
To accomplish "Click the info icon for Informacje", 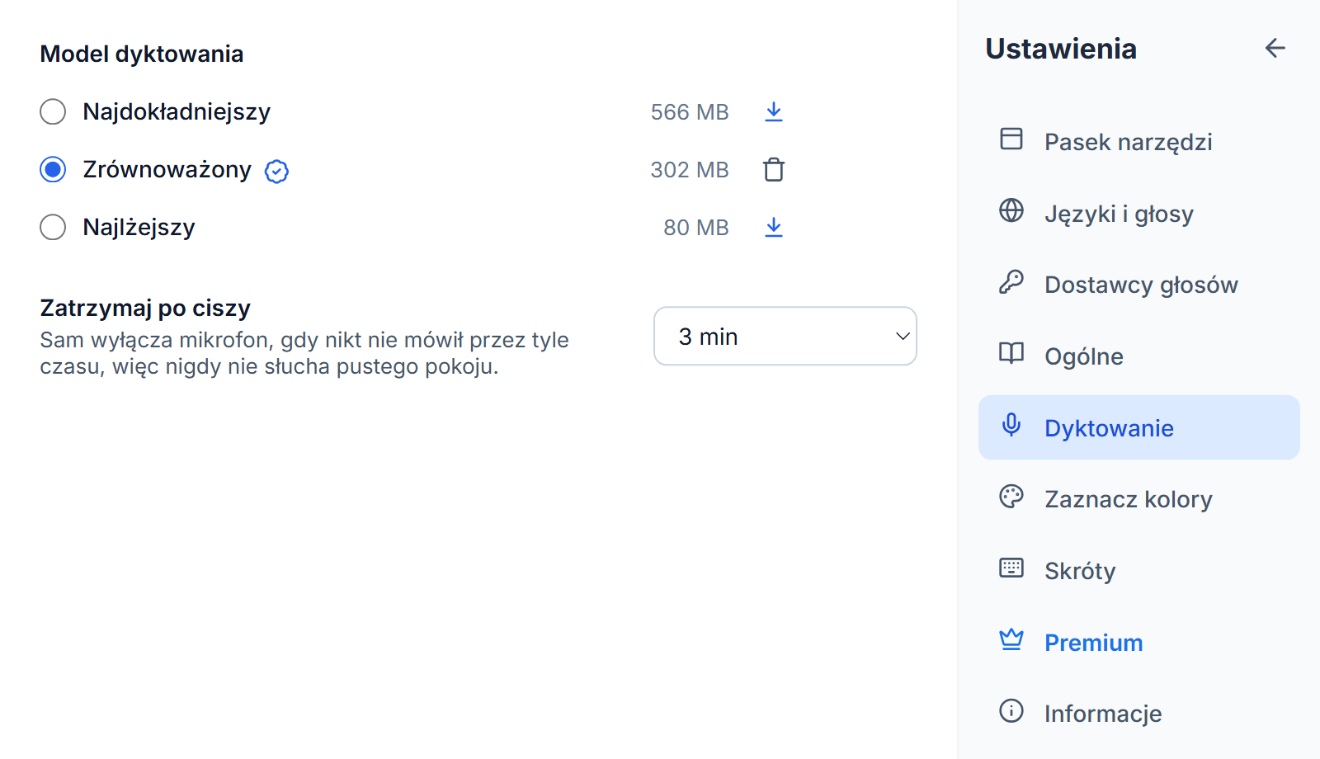I will 1011,710.
